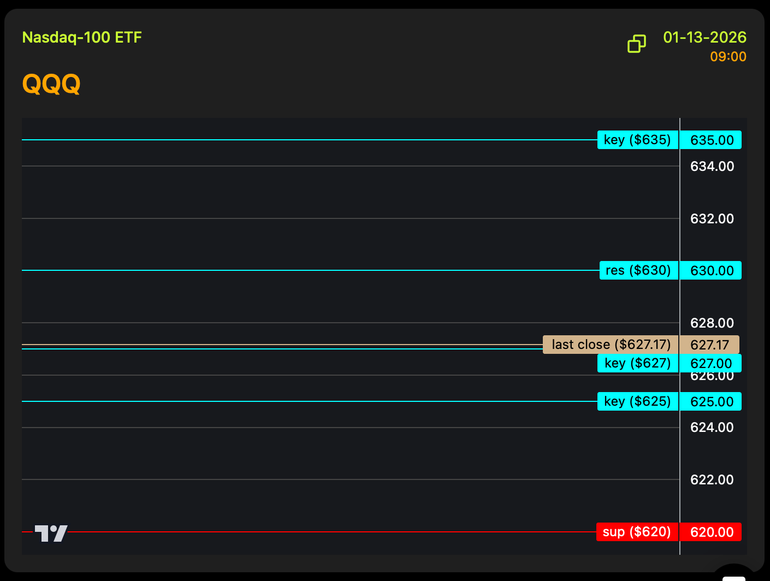Click the copy chart icon beside the date
This screenshot has width=770, height=581.
click(x=636, y=44)
